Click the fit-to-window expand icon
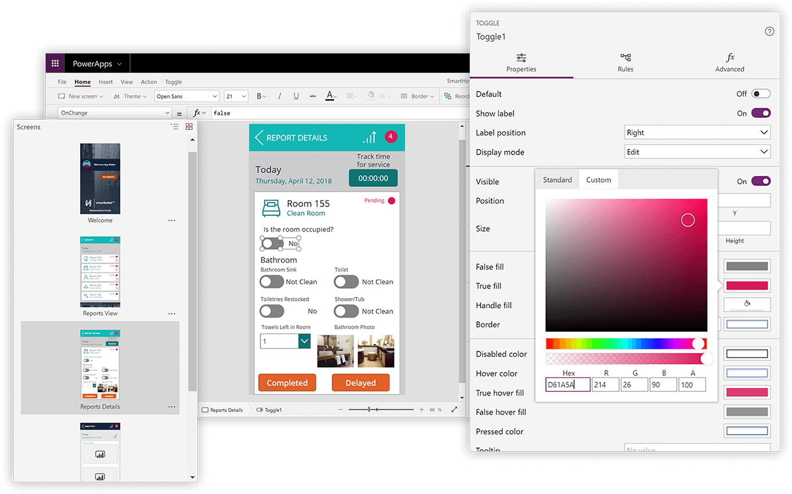This screenshot has height=494, width=792. 454,410
